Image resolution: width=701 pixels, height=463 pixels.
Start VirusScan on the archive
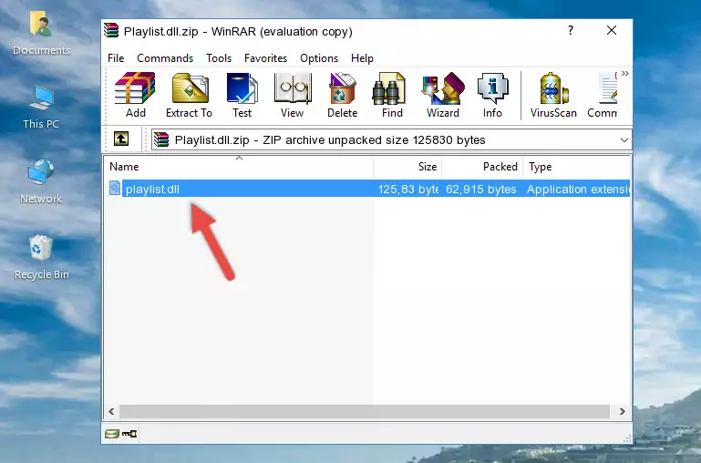click(553, 95)
